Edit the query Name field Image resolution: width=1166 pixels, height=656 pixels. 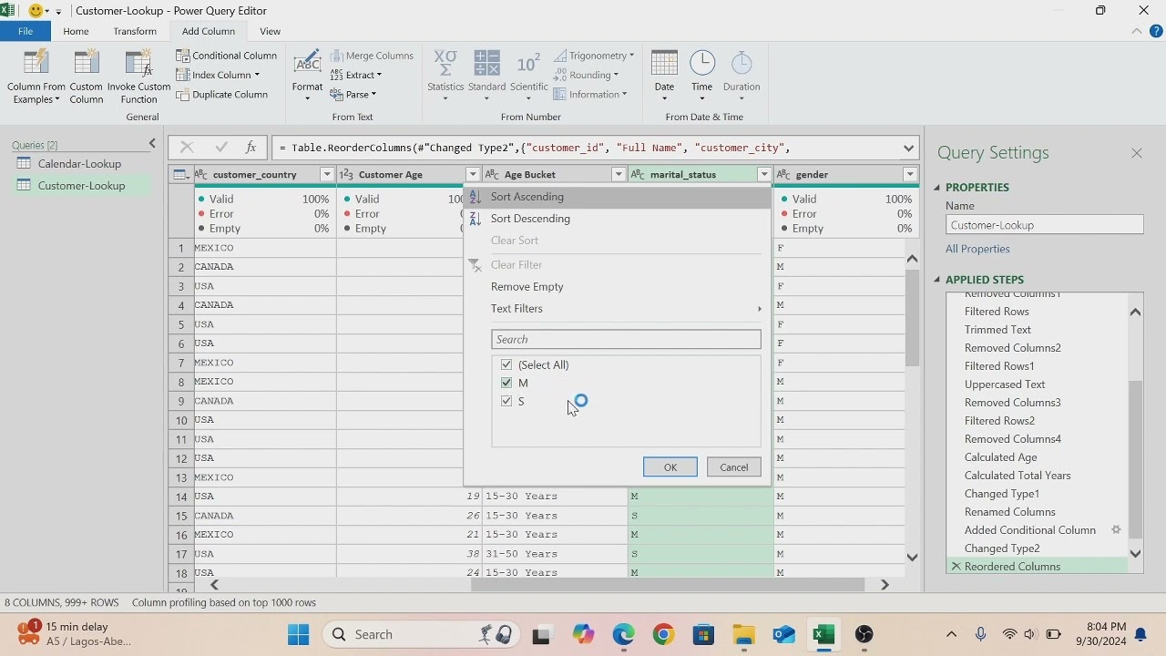(x=1044, y=225)
